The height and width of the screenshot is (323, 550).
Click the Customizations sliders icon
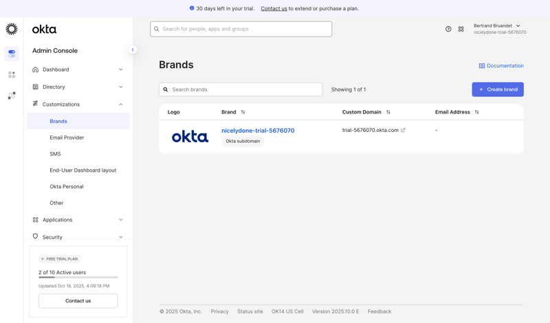tap(35, 104)
